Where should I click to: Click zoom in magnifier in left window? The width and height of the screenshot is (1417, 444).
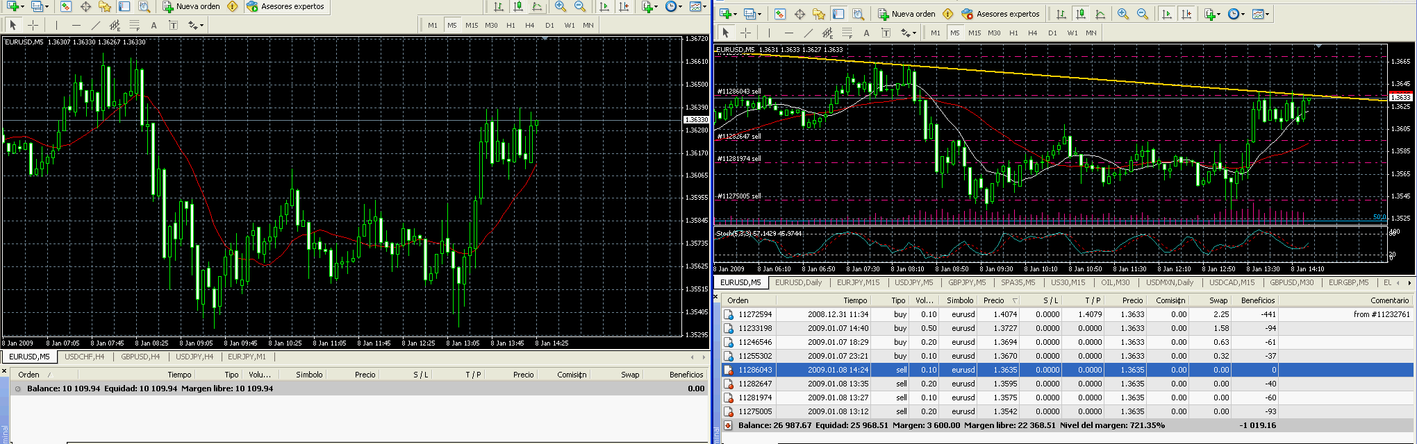561,7
